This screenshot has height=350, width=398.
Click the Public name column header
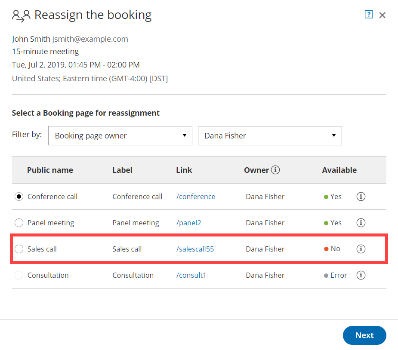(x=50, y=170)
